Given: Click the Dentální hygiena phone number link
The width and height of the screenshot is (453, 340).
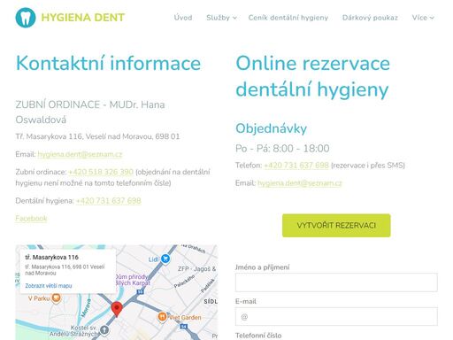Looking at the screenshot, I should [109, 201].
